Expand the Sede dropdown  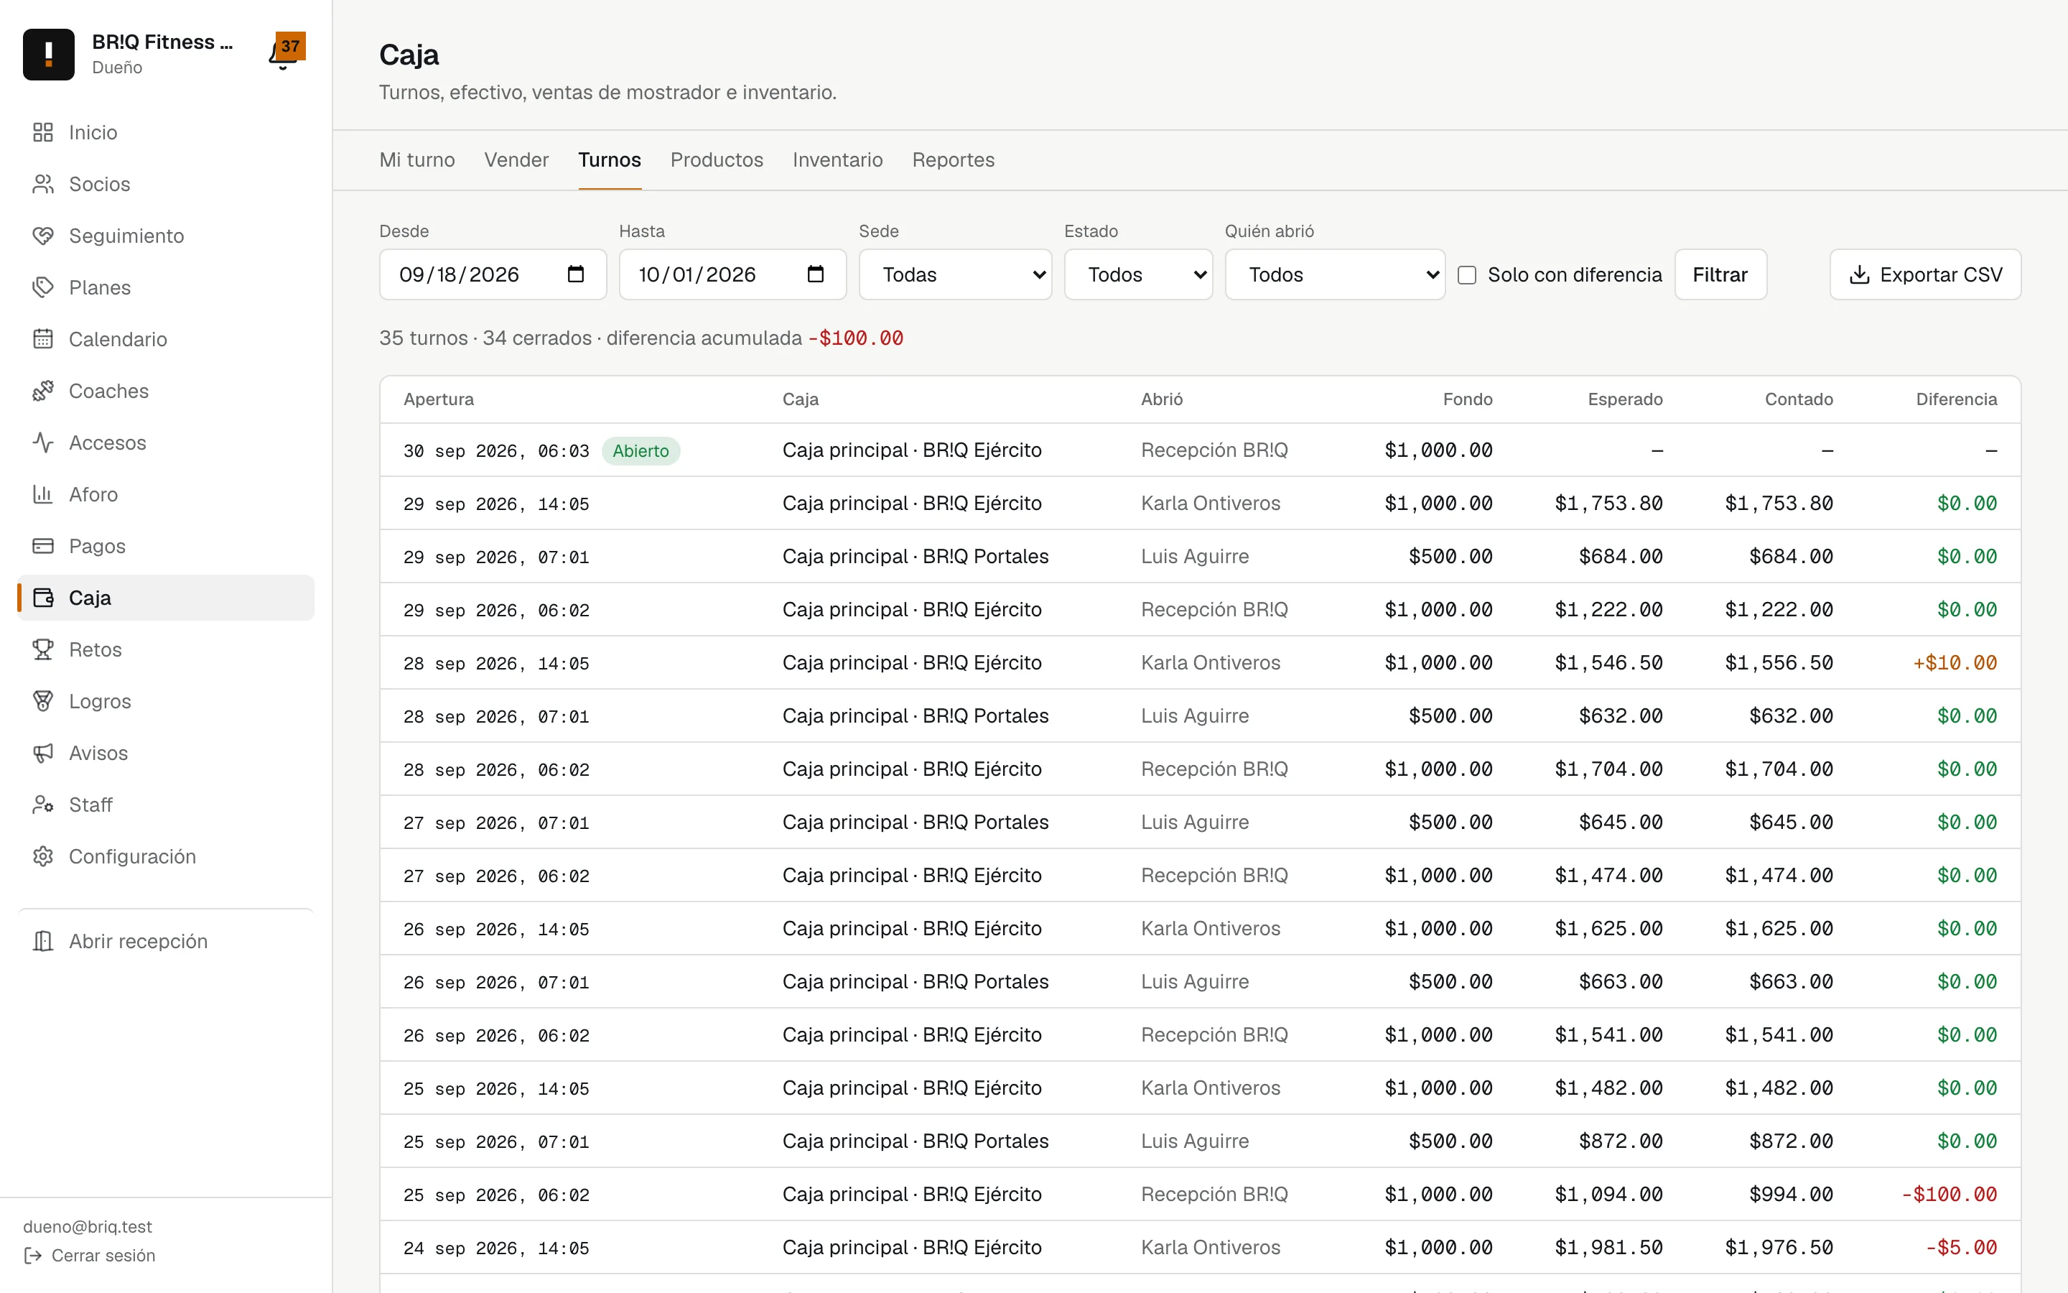(x=956, y=274)
